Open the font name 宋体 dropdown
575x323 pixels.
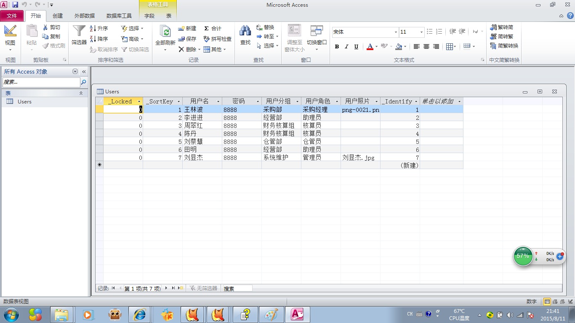[x=396, y=32]
